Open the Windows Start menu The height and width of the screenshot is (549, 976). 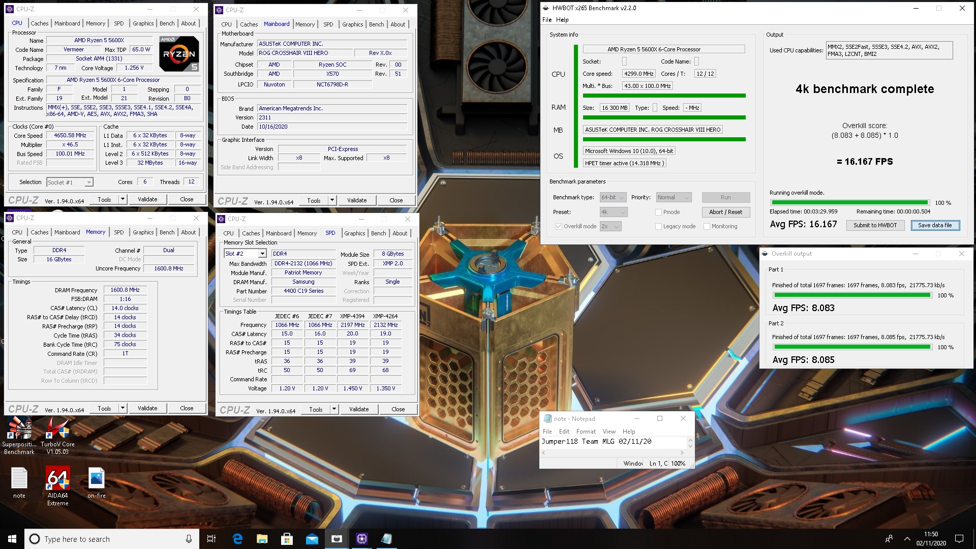(x=12, y=539)
